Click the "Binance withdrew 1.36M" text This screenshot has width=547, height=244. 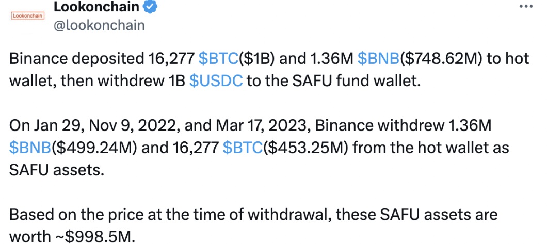pos(403,126)
